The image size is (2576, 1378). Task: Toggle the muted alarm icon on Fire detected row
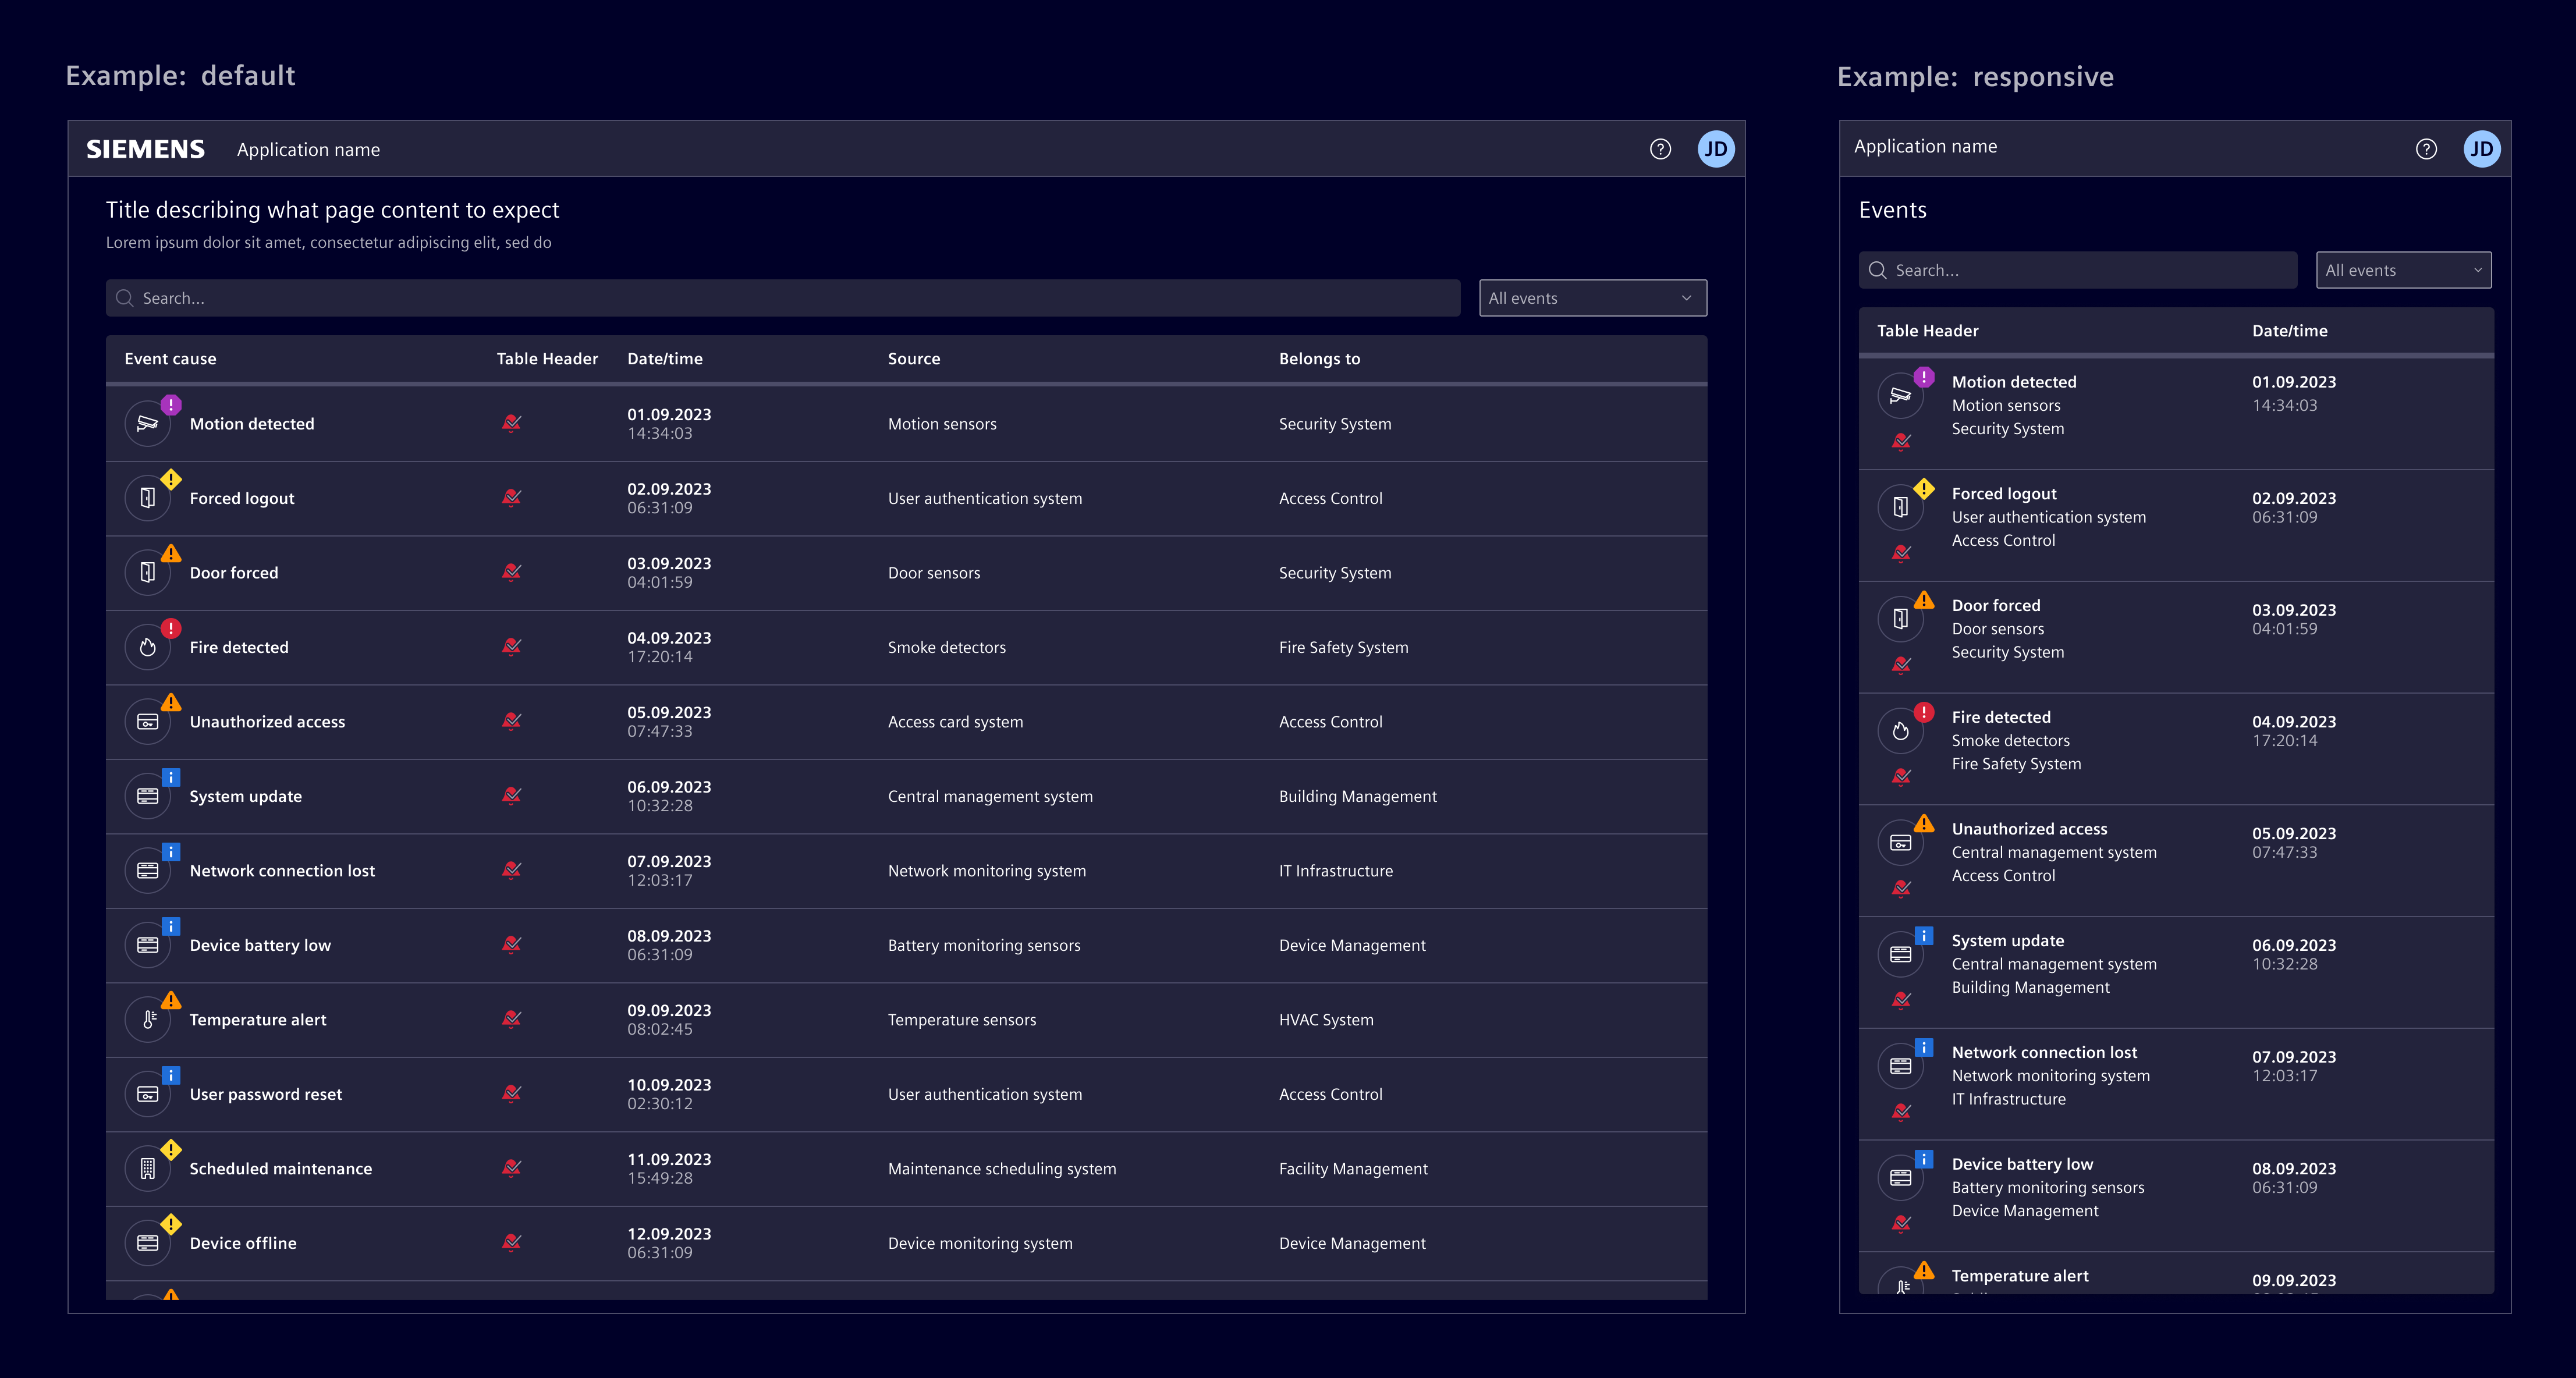(511, 646)
